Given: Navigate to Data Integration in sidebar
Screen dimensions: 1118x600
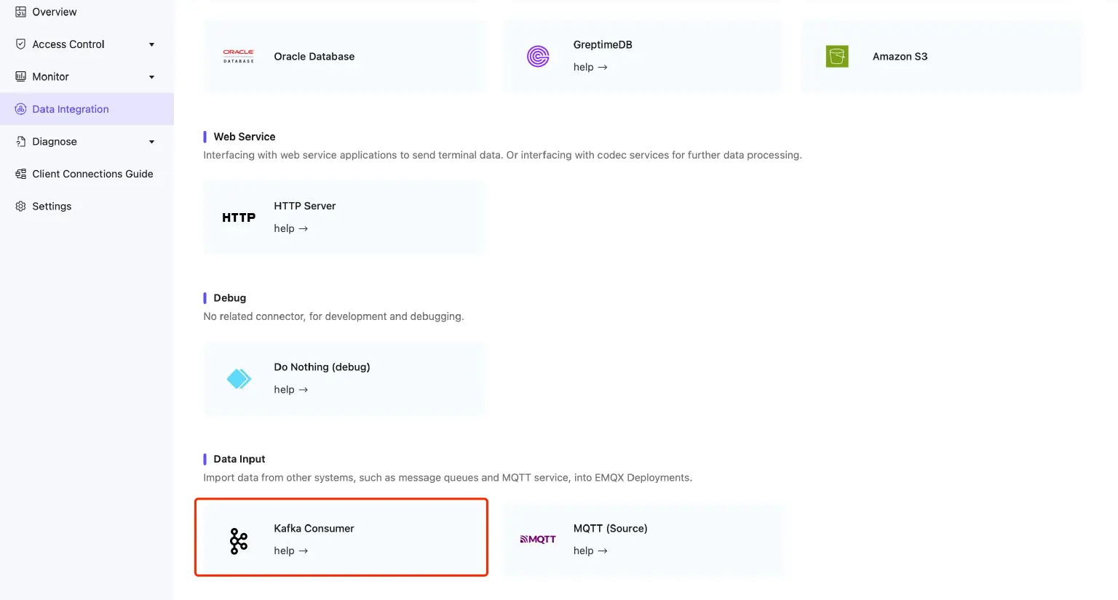Looking at the screenshot, I should click(70, 108).
